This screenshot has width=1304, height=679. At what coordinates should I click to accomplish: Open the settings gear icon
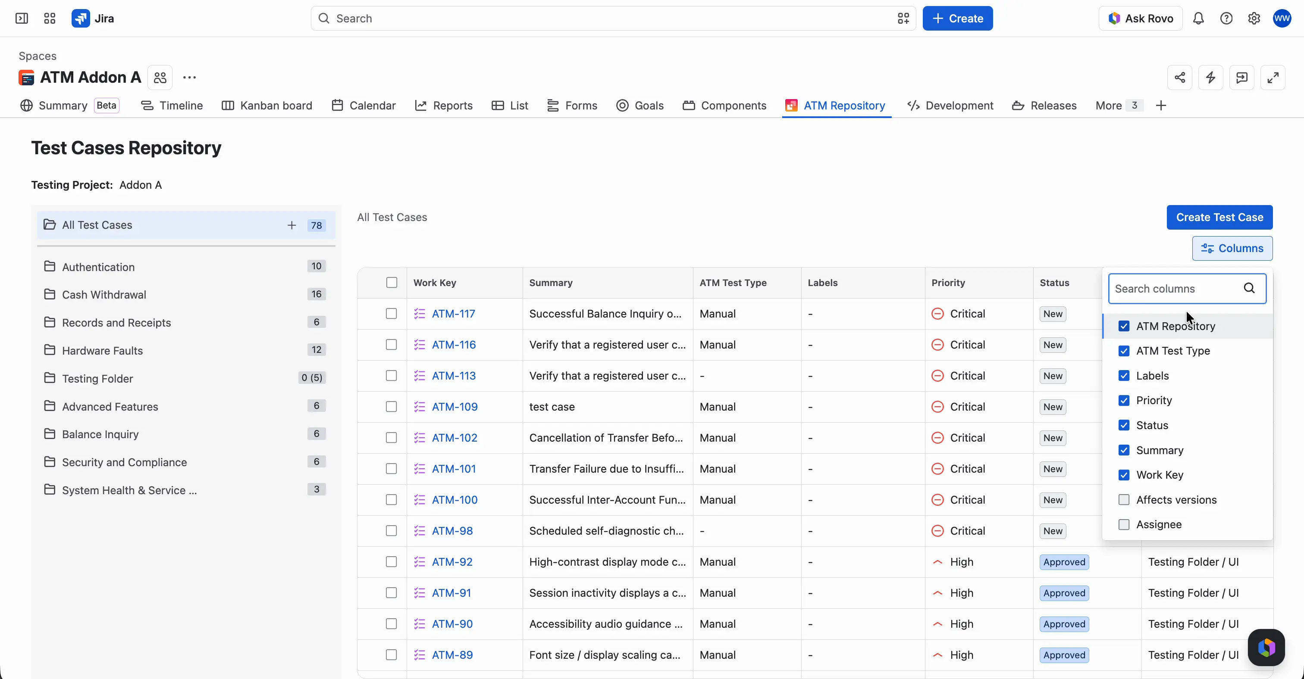(1254, 19)
